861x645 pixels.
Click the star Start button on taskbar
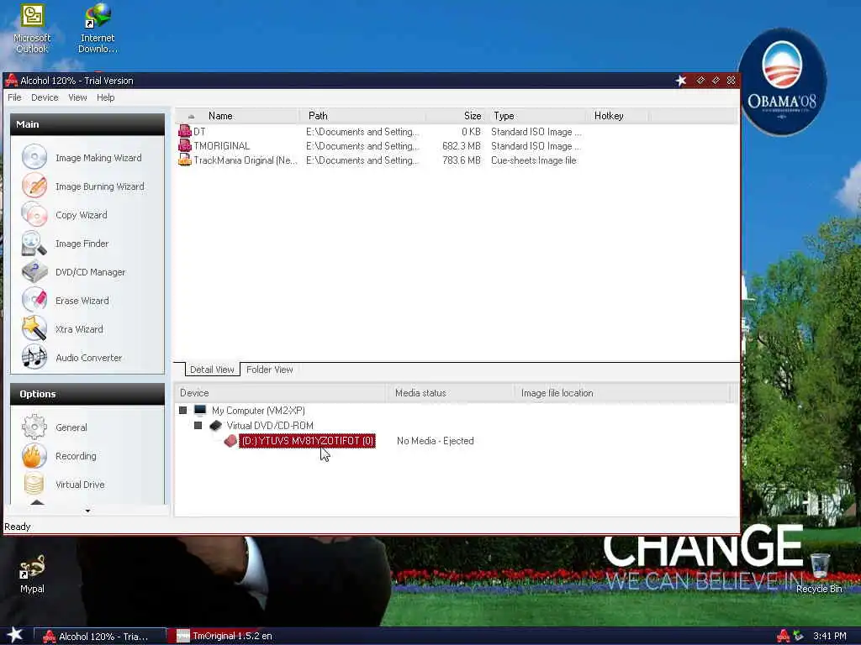tap(15, 635)
